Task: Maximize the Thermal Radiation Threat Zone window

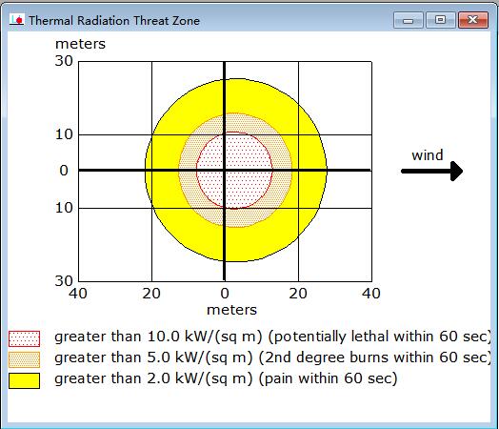Action: 441,20
